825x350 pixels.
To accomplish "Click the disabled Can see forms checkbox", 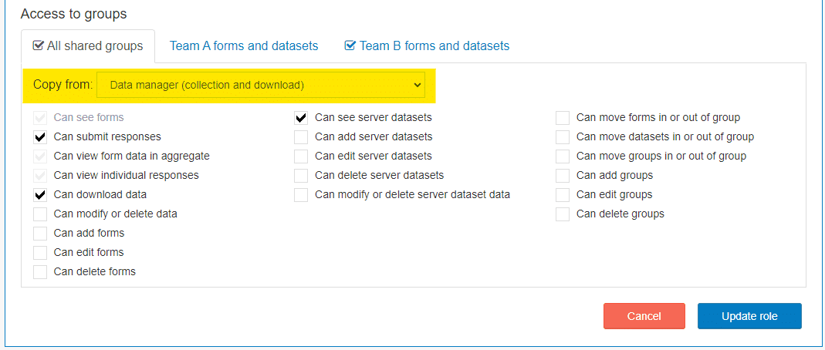I will pos(40,118).
